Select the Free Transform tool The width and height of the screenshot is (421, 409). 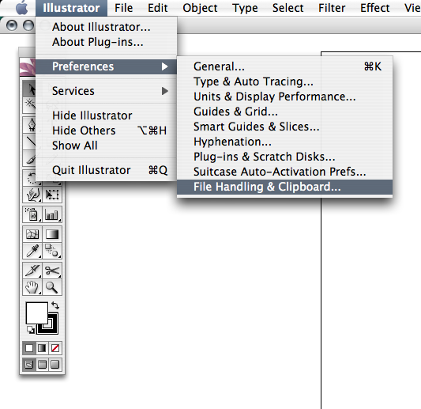click(x=52, y=195)
